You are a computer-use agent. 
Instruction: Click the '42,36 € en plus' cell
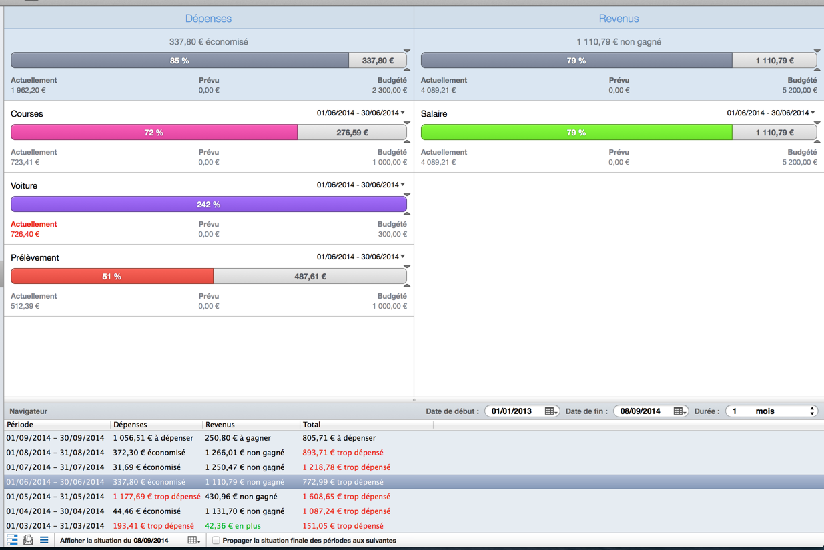233,526
